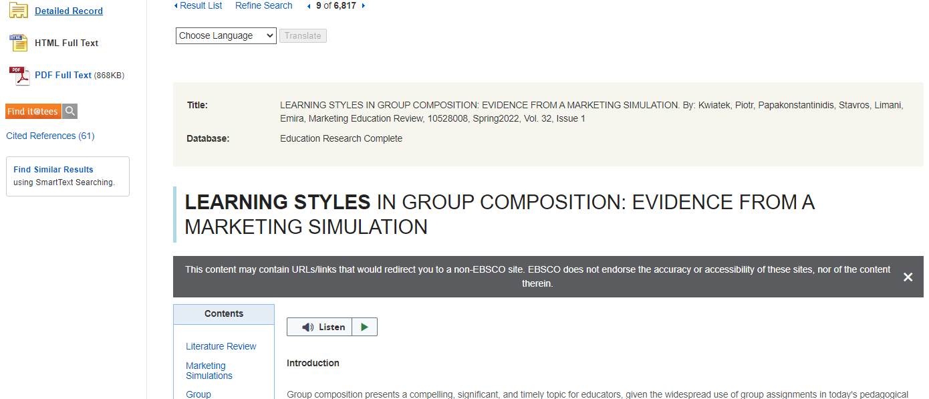Click the next result right arrow
929x399 pixels.
[x=363, y=6]
